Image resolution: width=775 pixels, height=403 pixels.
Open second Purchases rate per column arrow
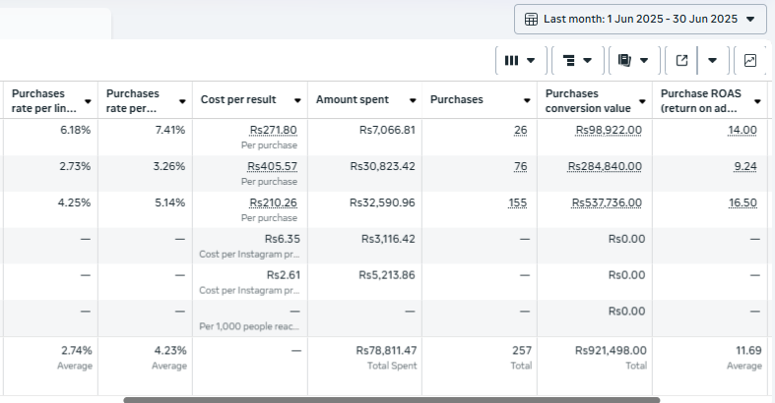point(182,101)
